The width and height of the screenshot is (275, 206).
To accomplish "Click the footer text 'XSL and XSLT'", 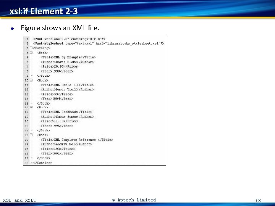I will pos(19,200).
